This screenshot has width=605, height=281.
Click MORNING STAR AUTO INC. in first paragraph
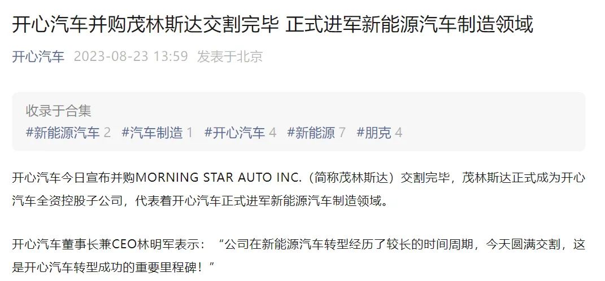[x=218, y=178]
